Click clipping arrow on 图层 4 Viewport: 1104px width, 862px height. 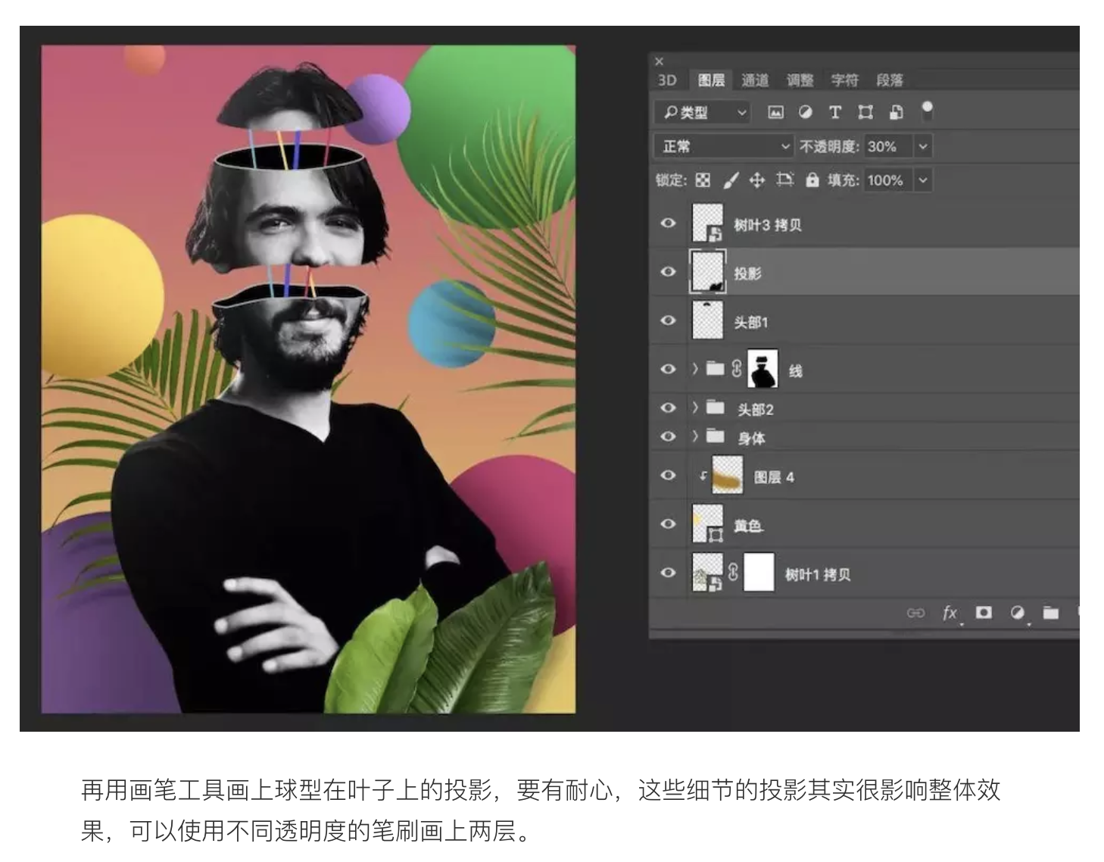click(x=702, y=476)
